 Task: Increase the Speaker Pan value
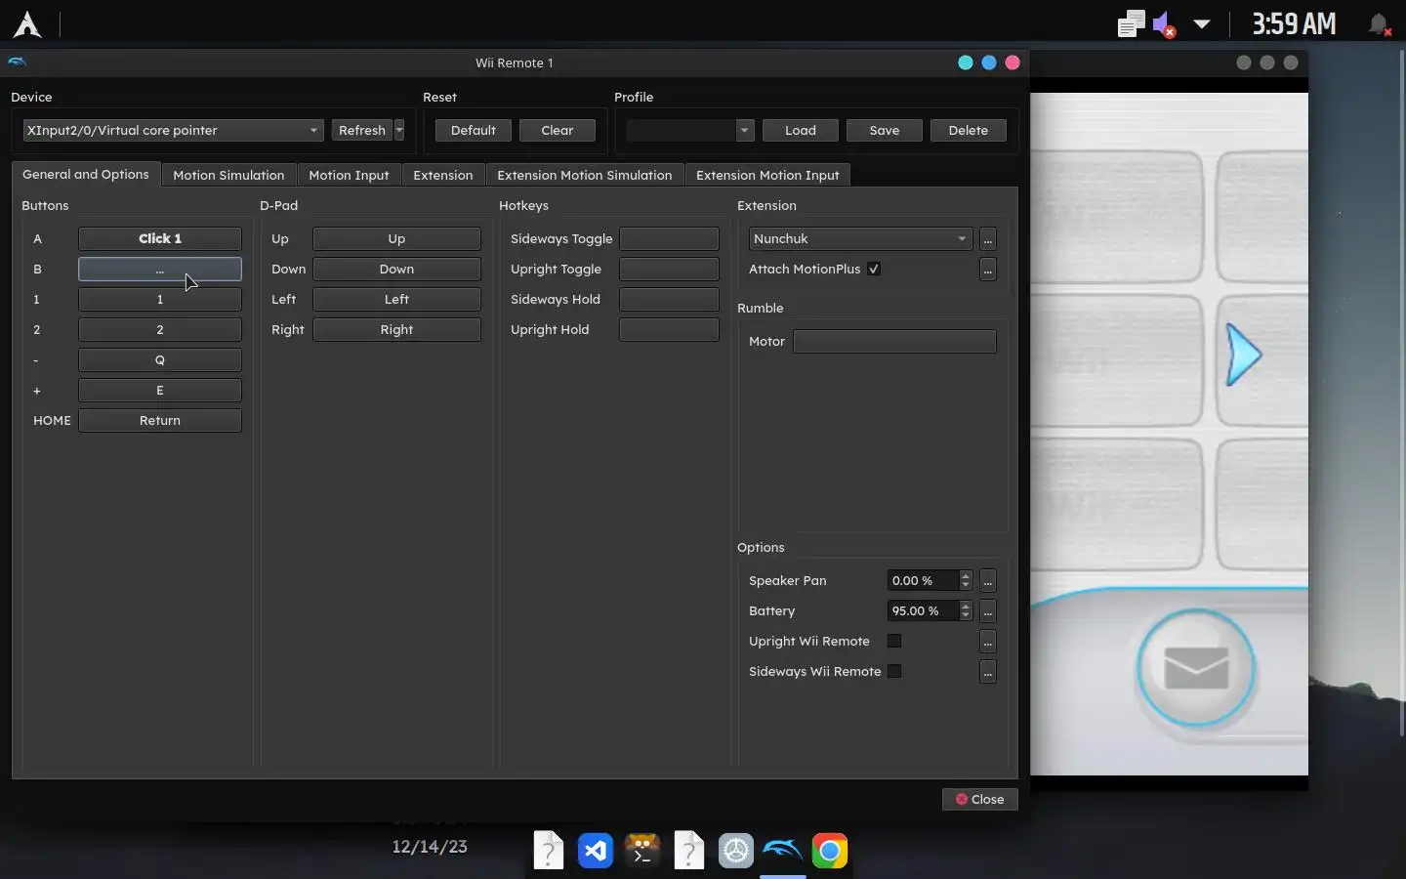(966, 575)
